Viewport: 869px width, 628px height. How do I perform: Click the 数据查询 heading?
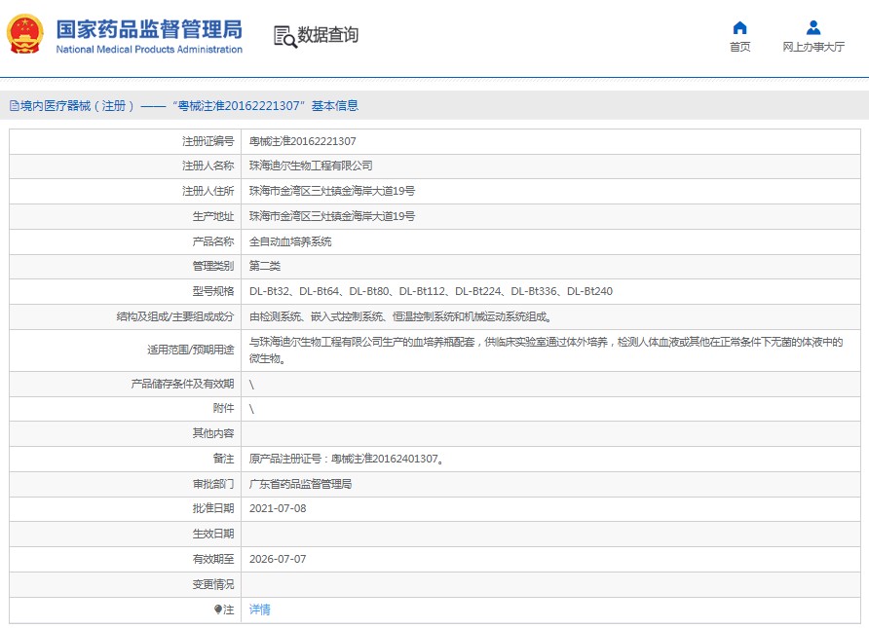coord(327,35)
